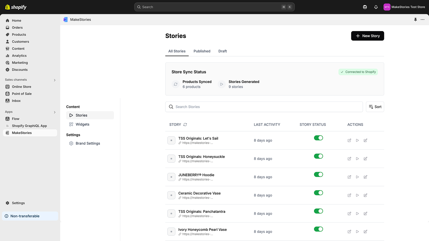Toggle story status for TSS Originals: Panchatantra
The image size is (429, 241).
tap(318, 211)
